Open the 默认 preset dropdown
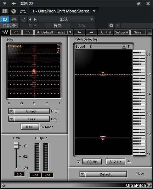The image size is (153, 189). click(x=66, y=20)
